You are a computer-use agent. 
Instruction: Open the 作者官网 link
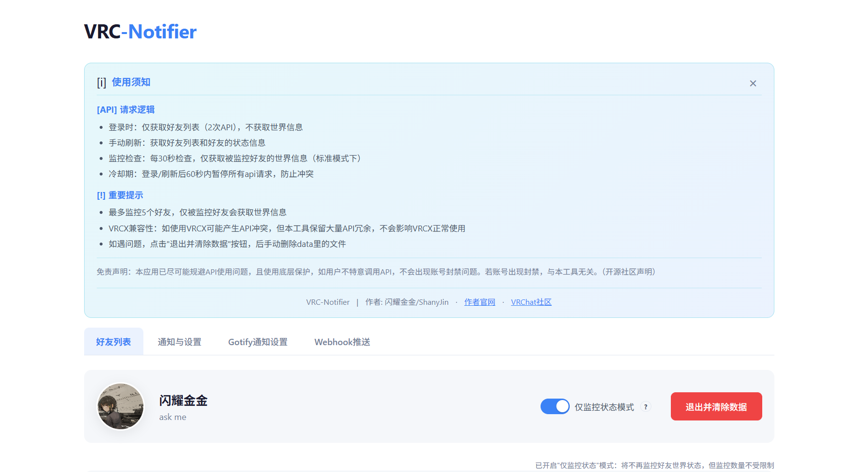pos(479,302)
